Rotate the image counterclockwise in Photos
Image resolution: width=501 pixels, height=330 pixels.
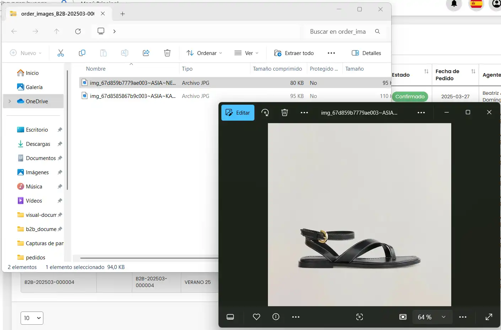pyautogui.click(x=265, y=112)
